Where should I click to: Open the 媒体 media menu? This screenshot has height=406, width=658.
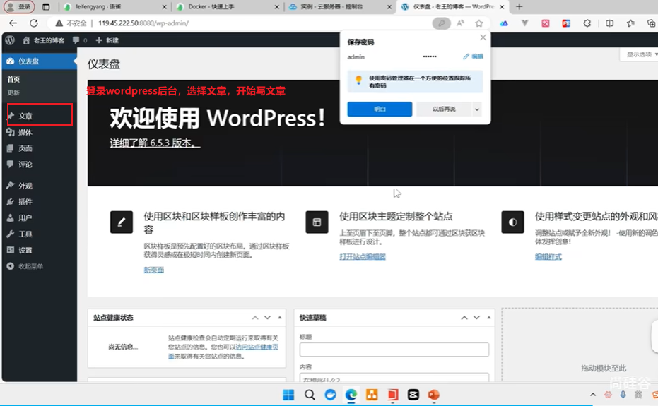[40, 132]
